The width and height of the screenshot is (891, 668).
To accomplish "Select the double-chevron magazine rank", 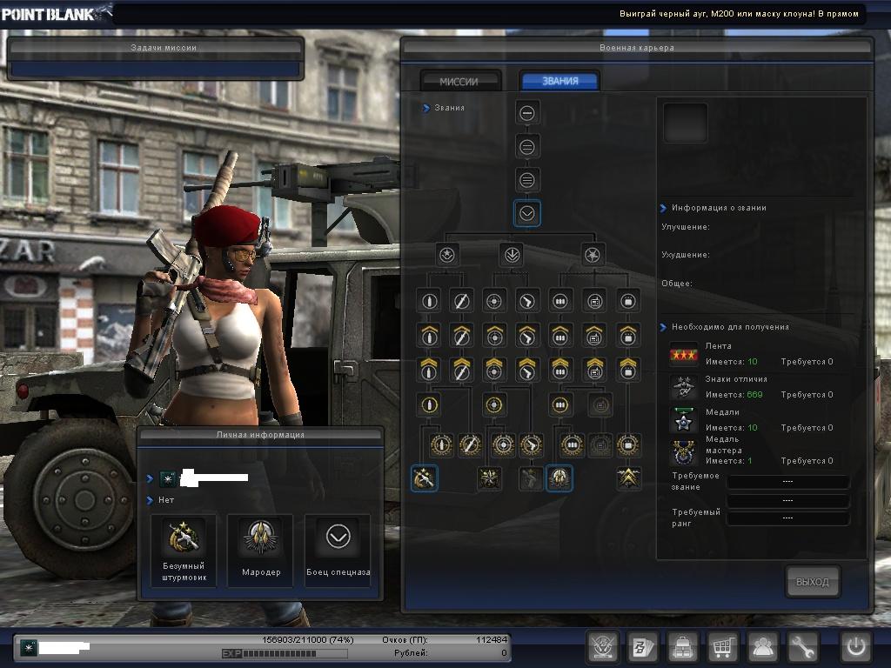I will [x=559, y=369].
